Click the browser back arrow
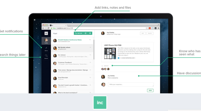Image resolution: width=201 pixels, height=111 pixels. point(43,28)
